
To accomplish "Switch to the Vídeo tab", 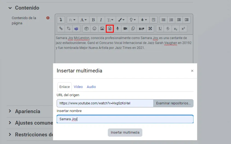I will (x=78, y=87).
